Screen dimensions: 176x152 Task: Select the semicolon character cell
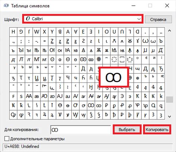tap(21, 41)
